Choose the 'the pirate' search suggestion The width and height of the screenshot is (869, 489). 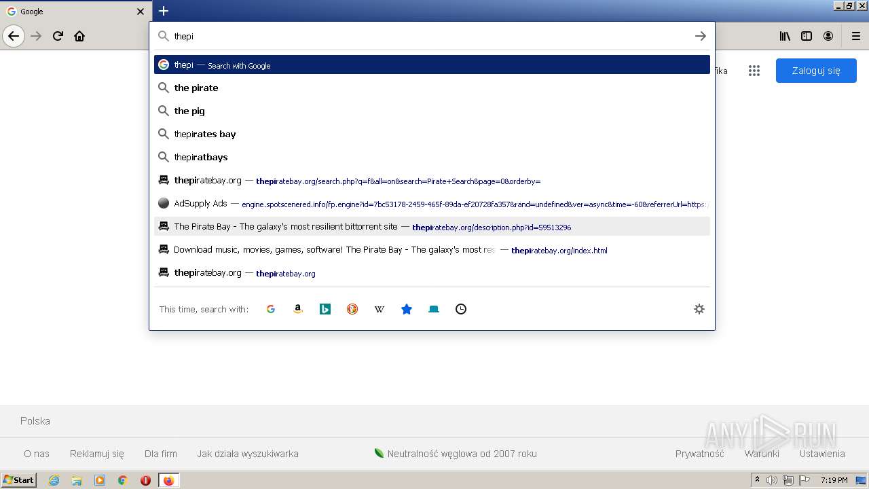pos(432,88)
